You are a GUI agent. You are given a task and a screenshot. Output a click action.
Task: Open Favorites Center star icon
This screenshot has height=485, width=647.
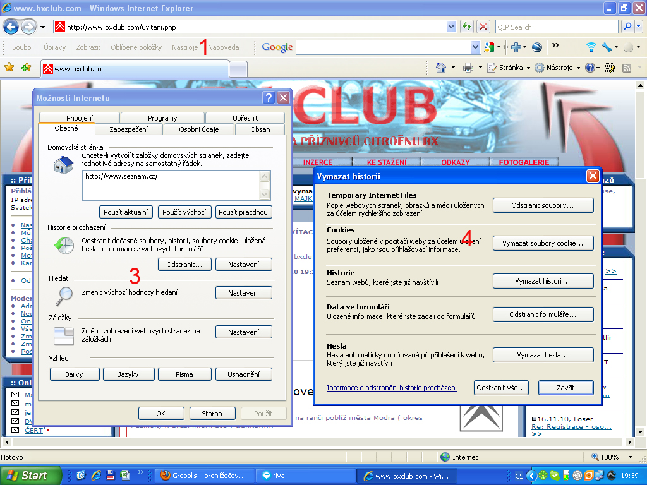(x=9, y=67)
